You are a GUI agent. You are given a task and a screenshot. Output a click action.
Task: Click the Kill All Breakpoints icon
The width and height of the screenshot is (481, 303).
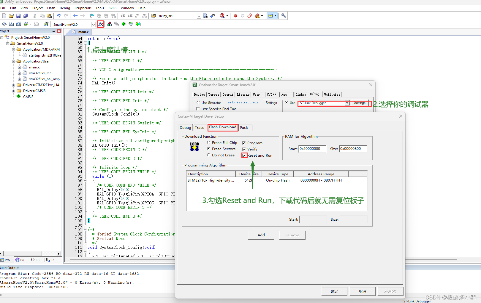pyautogui.click(x=257, y=16)
